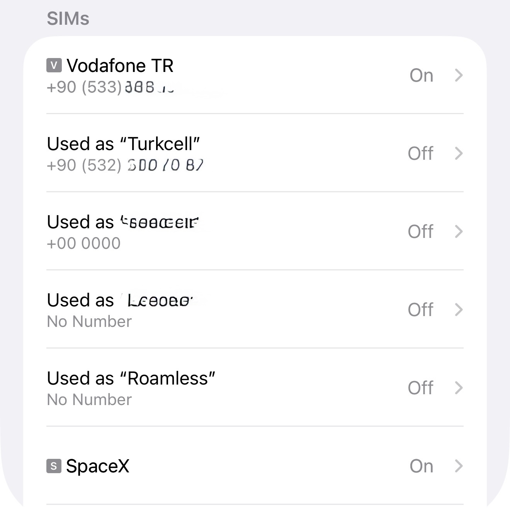Screen dimensions: 510x513
Task: Tap the Off status of Roamless SIM
Action: coord(421,388)
